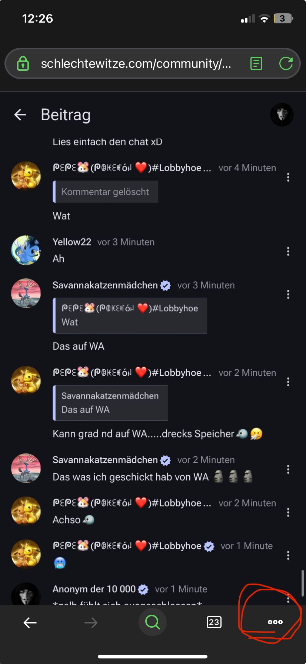Open the green search button
This screenshot has height=664, width=306.
pyautogui.click(x=153, y=622)
